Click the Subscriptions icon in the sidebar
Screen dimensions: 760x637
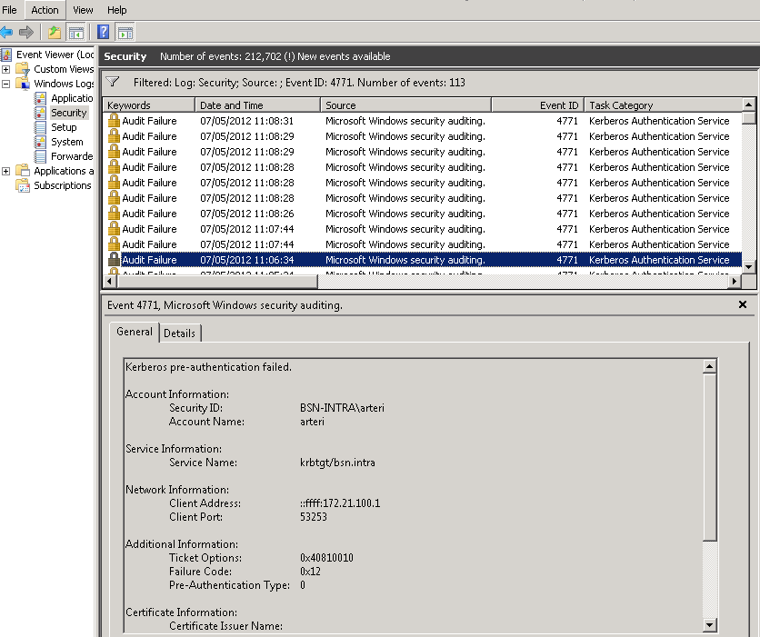point(23,185)
